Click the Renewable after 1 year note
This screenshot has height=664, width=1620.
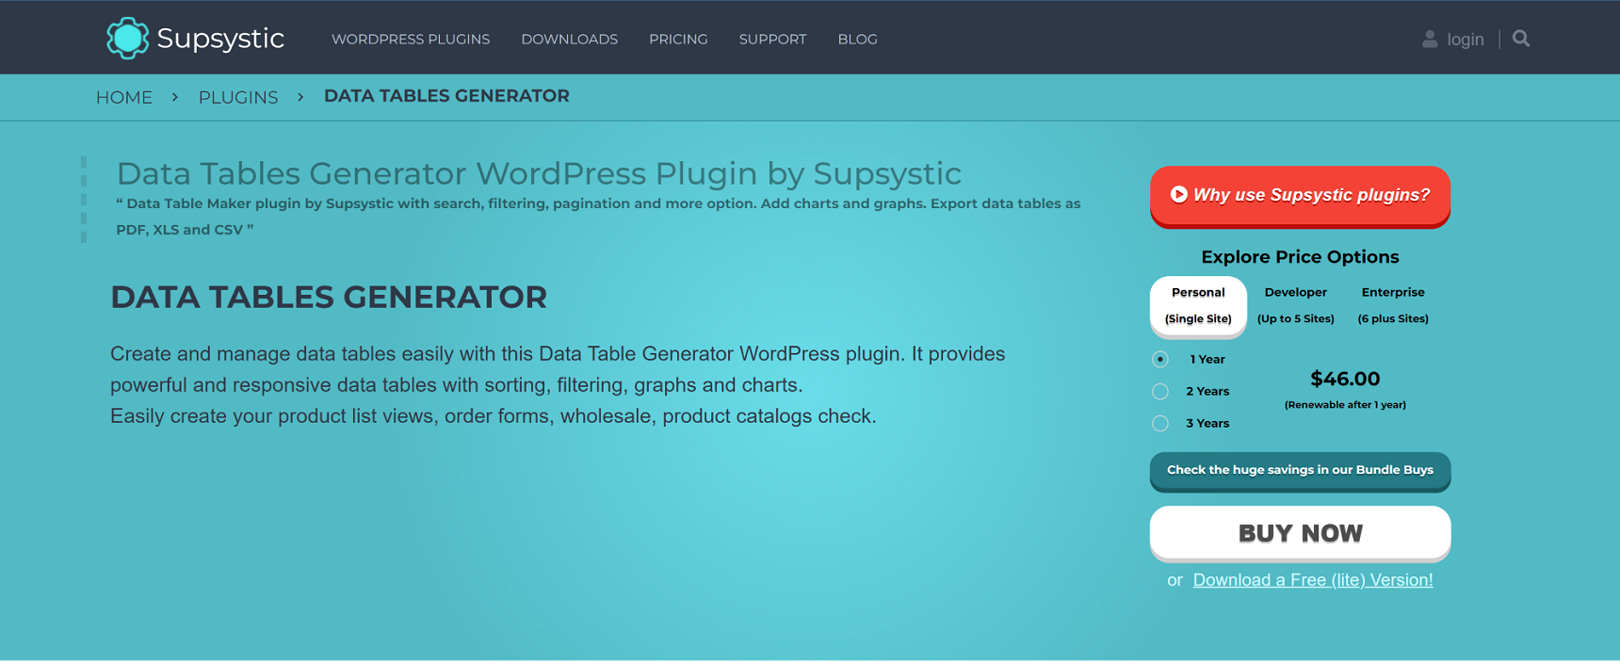(x=1345, y=405)
